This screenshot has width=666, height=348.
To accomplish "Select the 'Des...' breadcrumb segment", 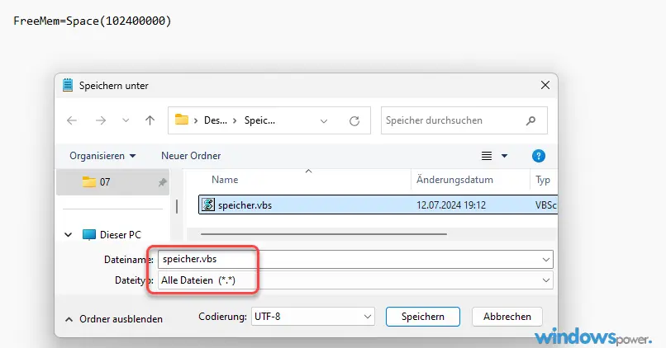I will [x=216, y=120].
